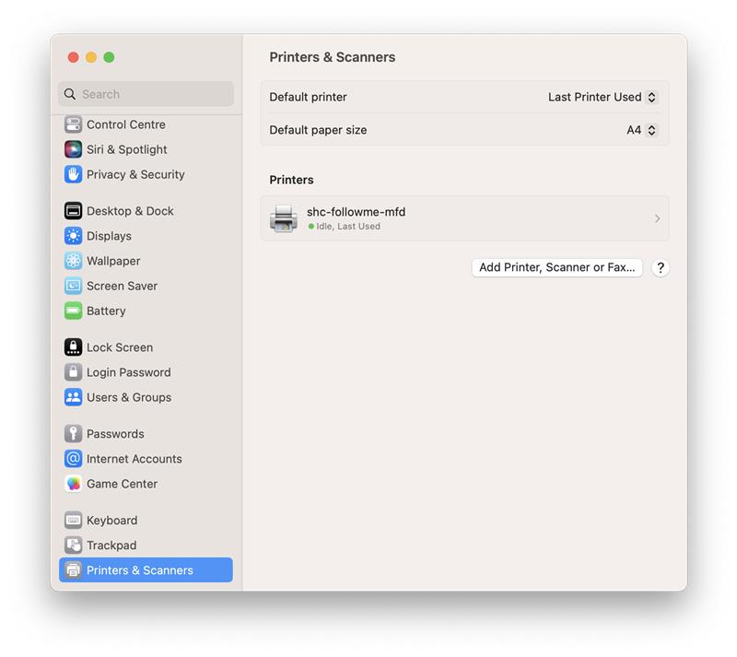The width and height of the screenshot is (737, 657).
Task: Click the Control Centre sidebar icon
Action: [x=73, y=124]
